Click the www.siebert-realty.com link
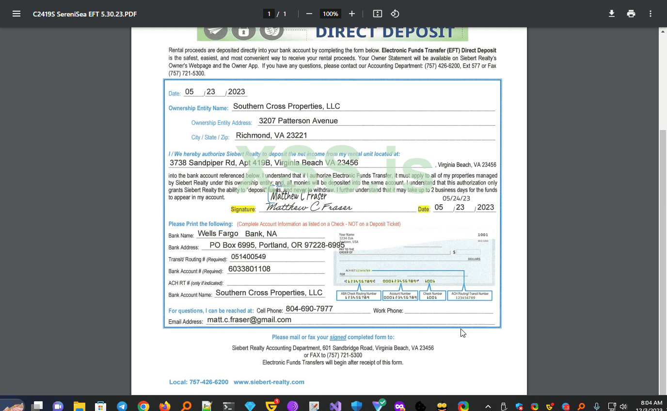 [x=269, y=382]
